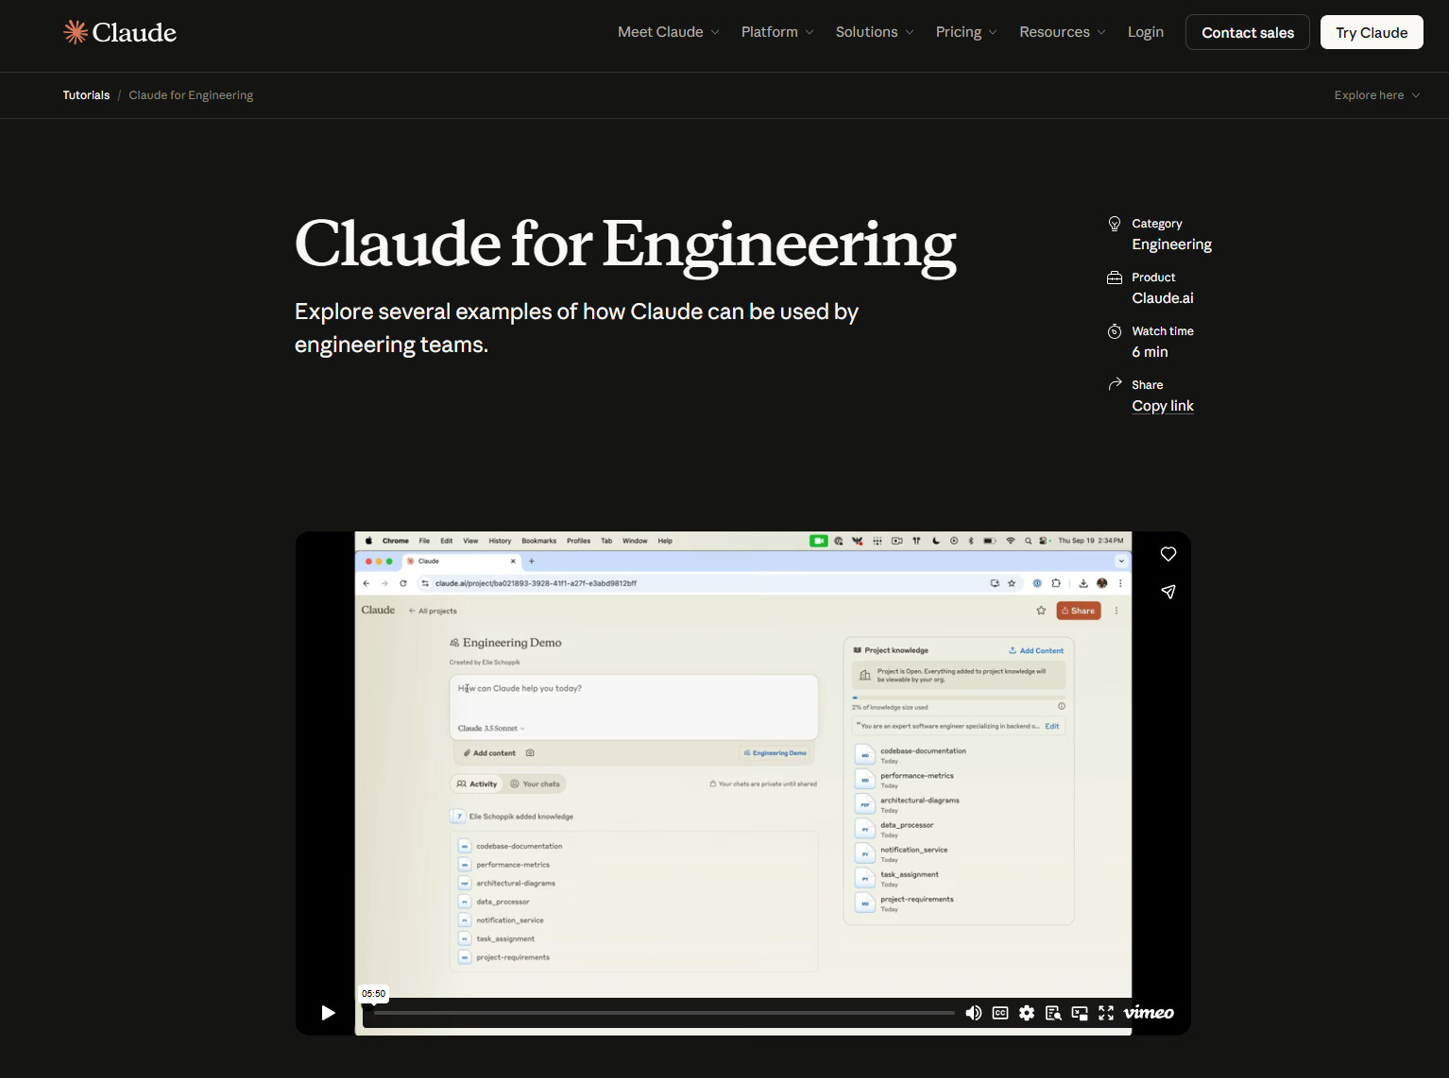1449x1078 pixels.
Task: Open the Pricing dropdown
Action: [966, 32]
